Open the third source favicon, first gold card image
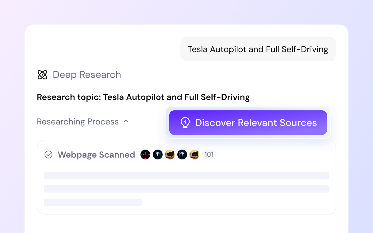This screenshot has width=373, height=233. click(x=170, y=155)
